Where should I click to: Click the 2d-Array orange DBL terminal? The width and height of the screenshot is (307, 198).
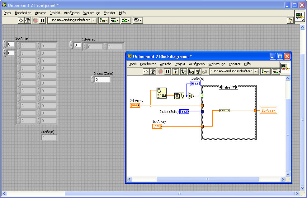(x=135, y=105)
